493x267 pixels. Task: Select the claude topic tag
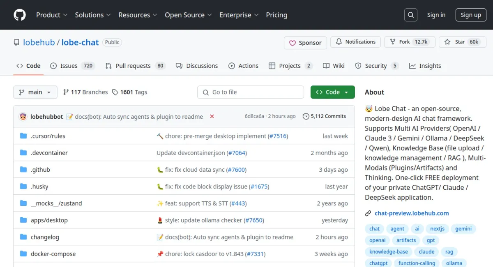[426, 252]
